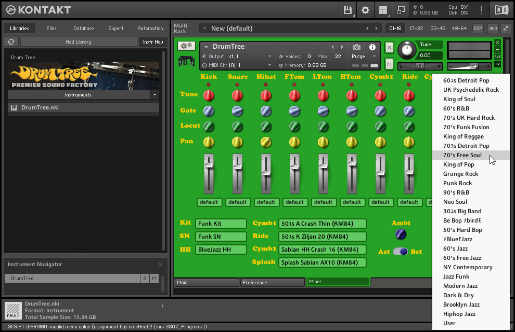The width and height of the screenshot is (515, 332).
Task: Turn the master Tune knob
Action: point(407,50)
